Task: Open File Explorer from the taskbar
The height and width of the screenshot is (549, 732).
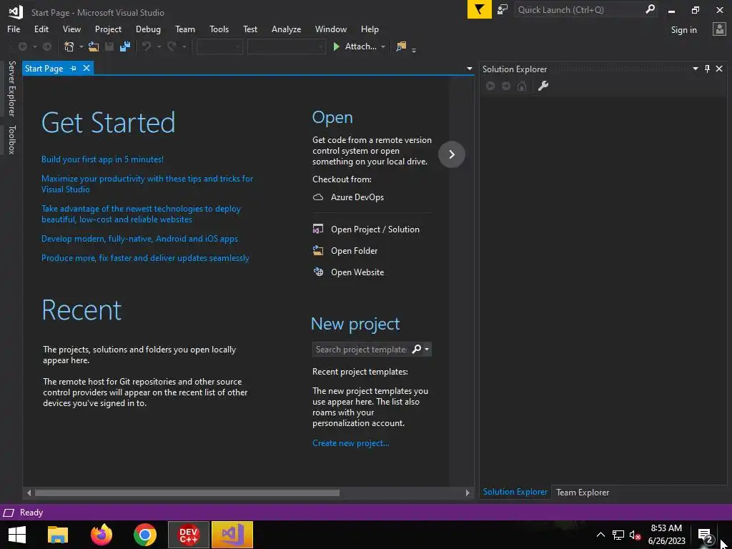Action: (x=58, y=535)
